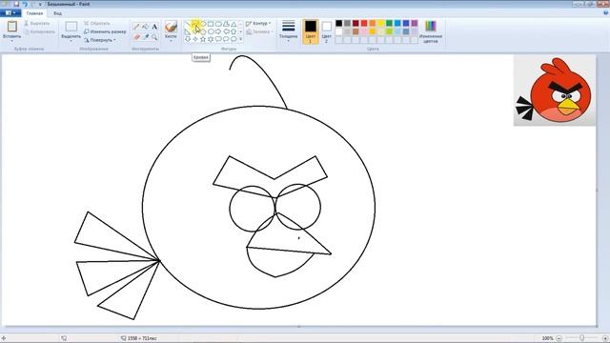Open Paint Help question mark icon

click(606, 12)
